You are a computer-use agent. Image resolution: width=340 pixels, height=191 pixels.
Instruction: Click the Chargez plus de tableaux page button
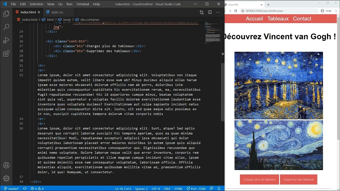coord(260,180)
